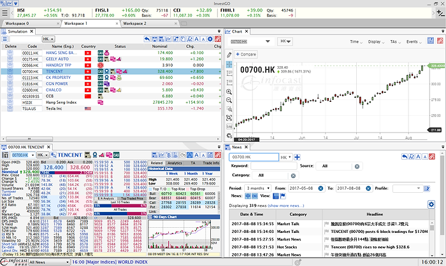
Task: Switch news view to flagged mode
Action: pyautogui.click(x=283, y=196)
